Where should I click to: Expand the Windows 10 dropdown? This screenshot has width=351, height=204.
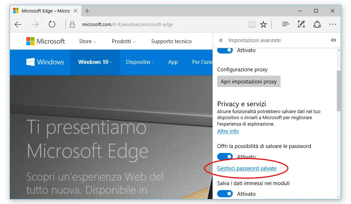point(95,62)
